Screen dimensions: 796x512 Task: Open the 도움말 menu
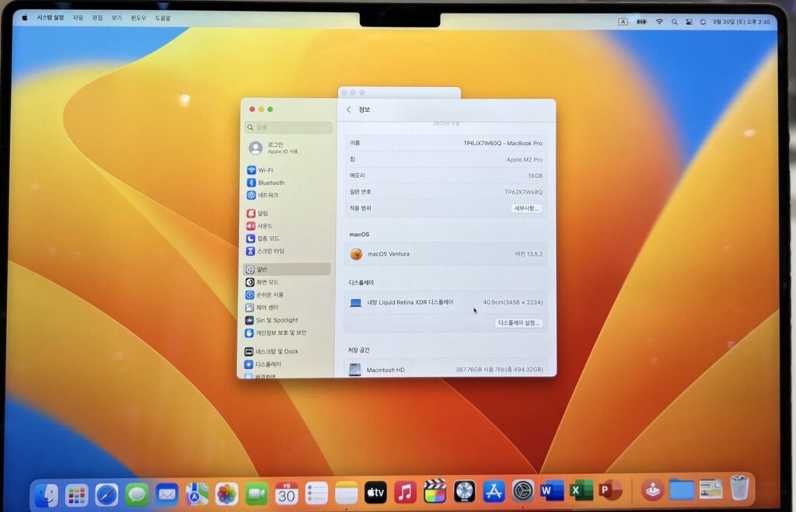tap(163, 18)
